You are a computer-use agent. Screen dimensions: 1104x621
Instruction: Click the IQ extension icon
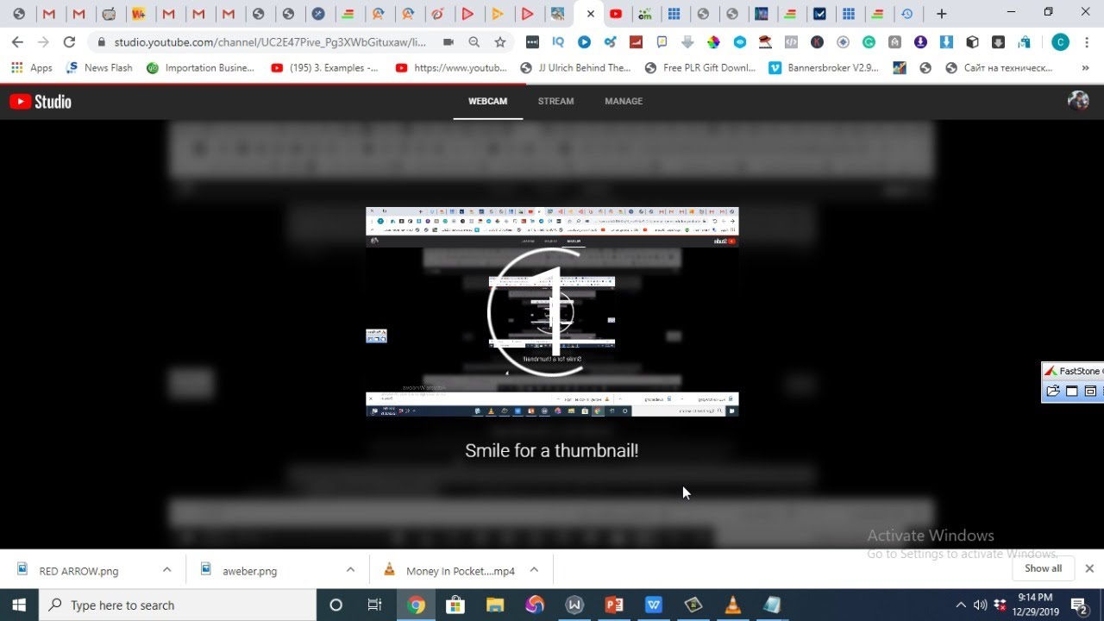(558, 41)
